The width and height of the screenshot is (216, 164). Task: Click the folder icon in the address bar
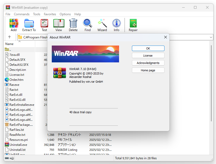(x=20, y=37)
